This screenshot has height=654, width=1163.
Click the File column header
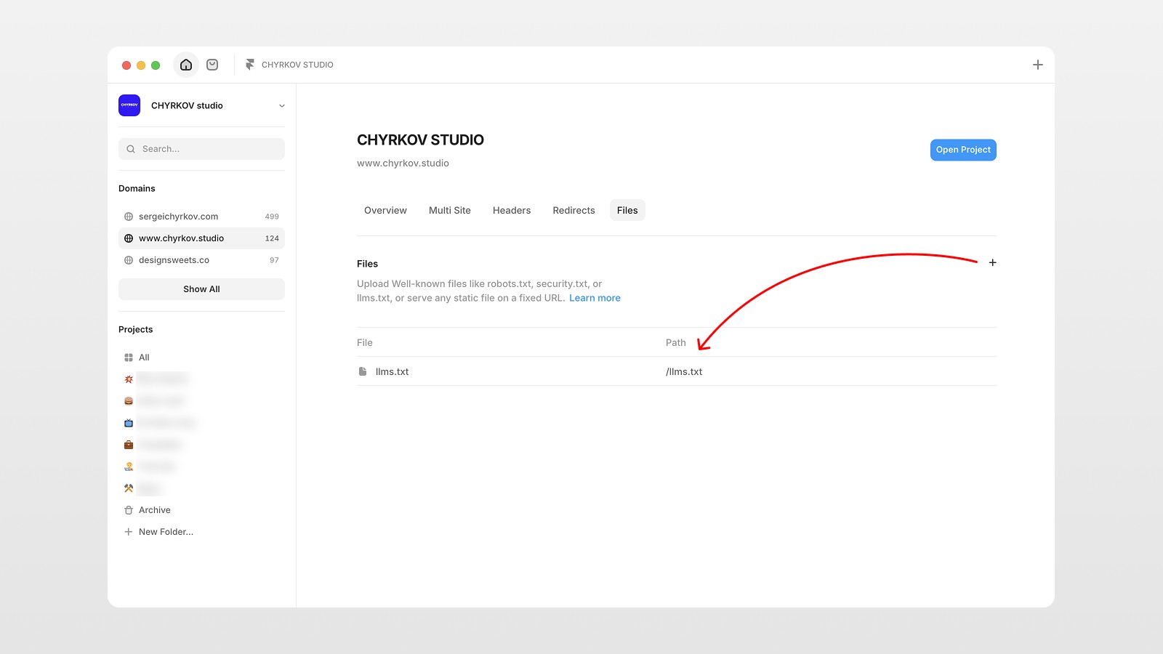(365, 343)
